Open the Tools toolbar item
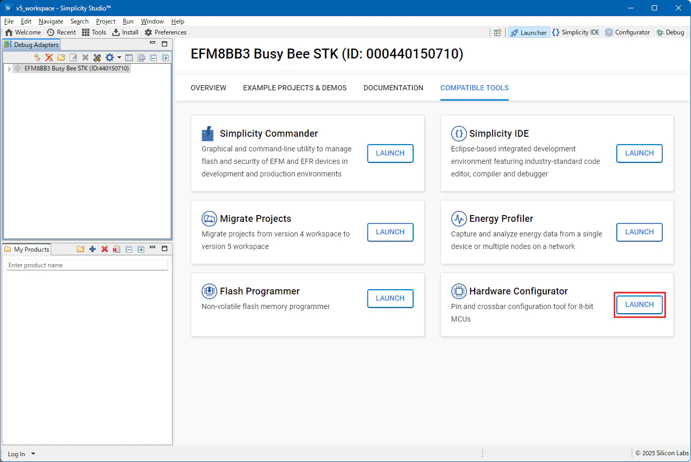 pyautogui.click(x=94, y=32)
